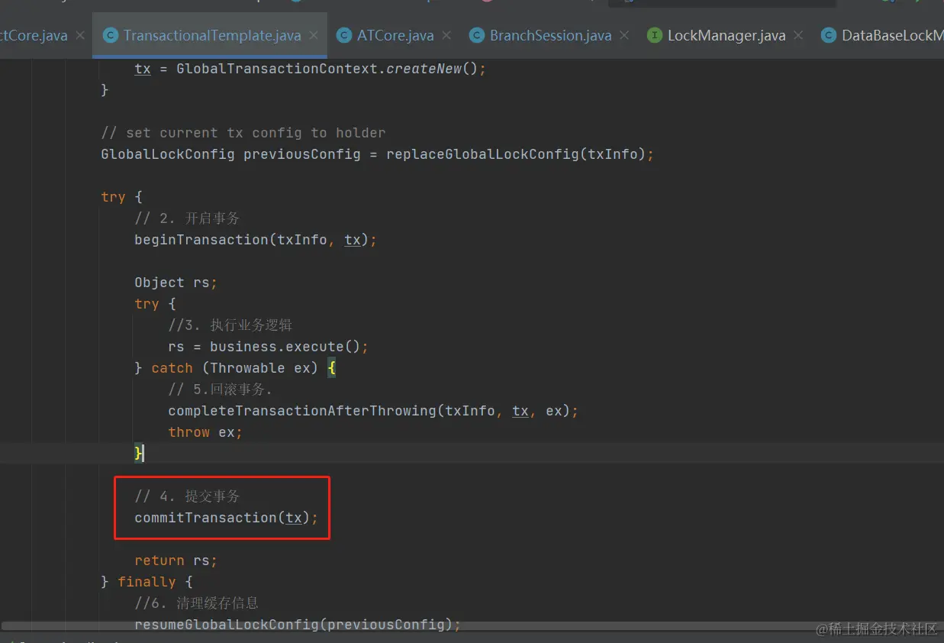Click the 'catch (Throwable ex)' clause
944x643 pixels.
[234, 368]
